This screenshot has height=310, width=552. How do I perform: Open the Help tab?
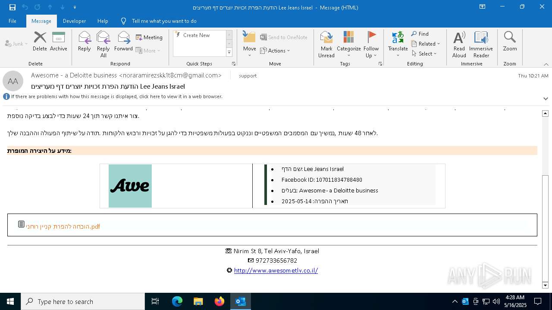103,21
